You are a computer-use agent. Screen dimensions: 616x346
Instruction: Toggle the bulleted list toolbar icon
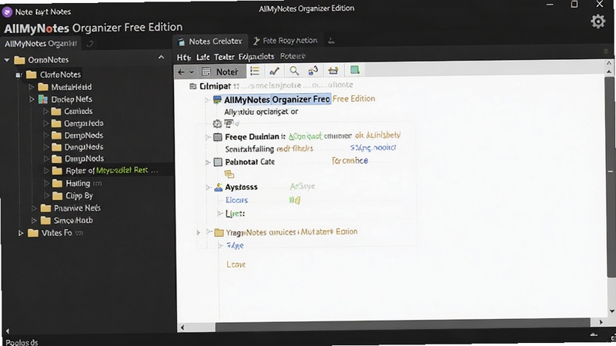(x=255, y=71)
